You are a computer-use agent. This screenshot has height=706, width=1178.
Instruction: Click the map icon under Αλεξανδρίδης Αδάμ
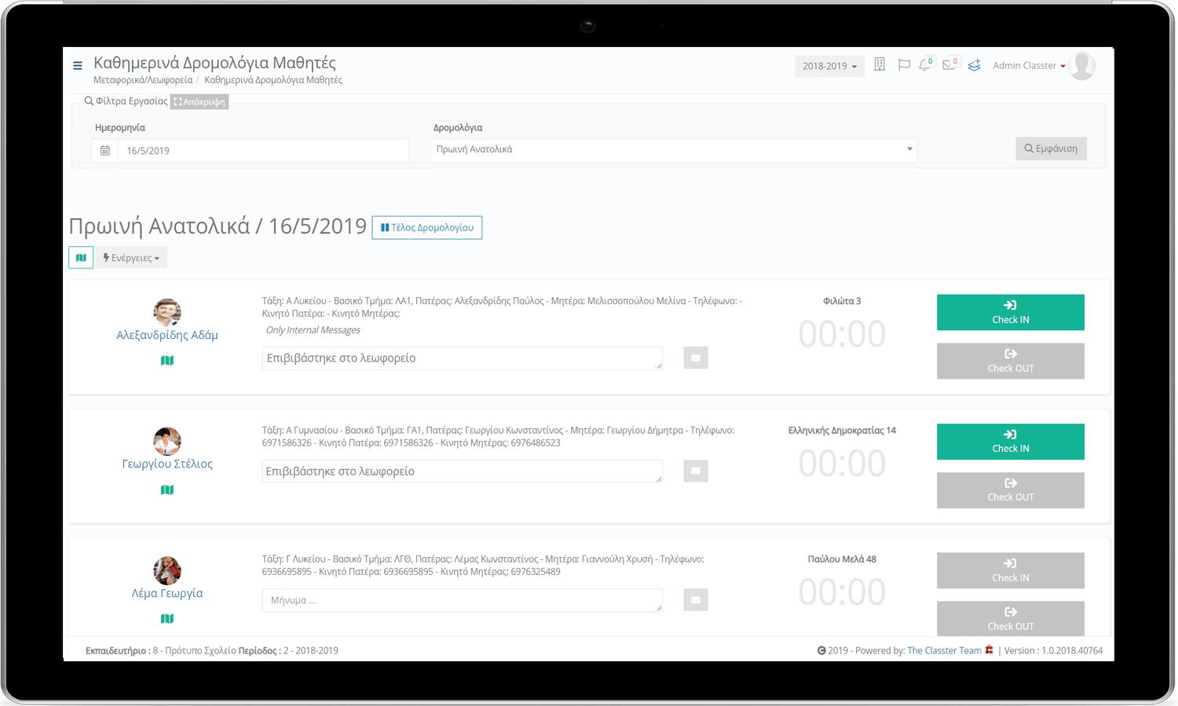167,361
